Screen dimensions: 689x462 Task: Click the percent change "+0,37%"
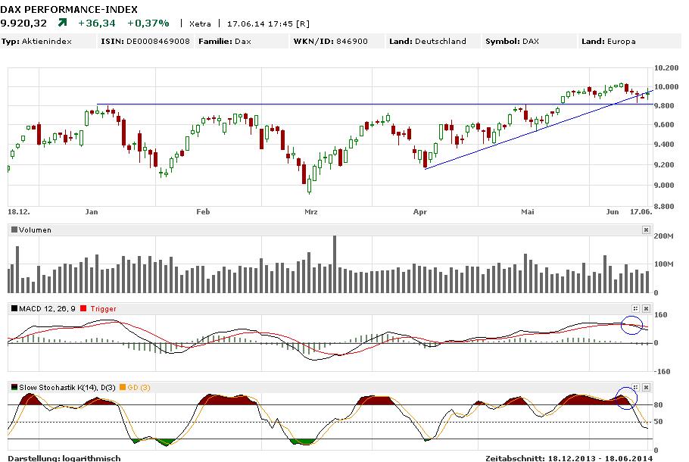point(148,23)
